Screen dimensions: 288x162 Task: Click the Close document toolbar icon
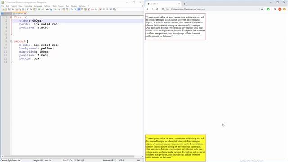click(x=16, y=9)
